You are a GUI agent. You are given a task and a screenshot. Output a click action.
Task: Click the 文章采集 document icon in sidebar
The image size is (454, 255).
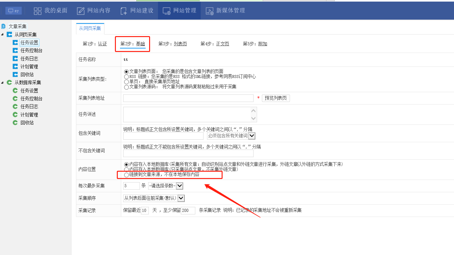pos(3,26)
